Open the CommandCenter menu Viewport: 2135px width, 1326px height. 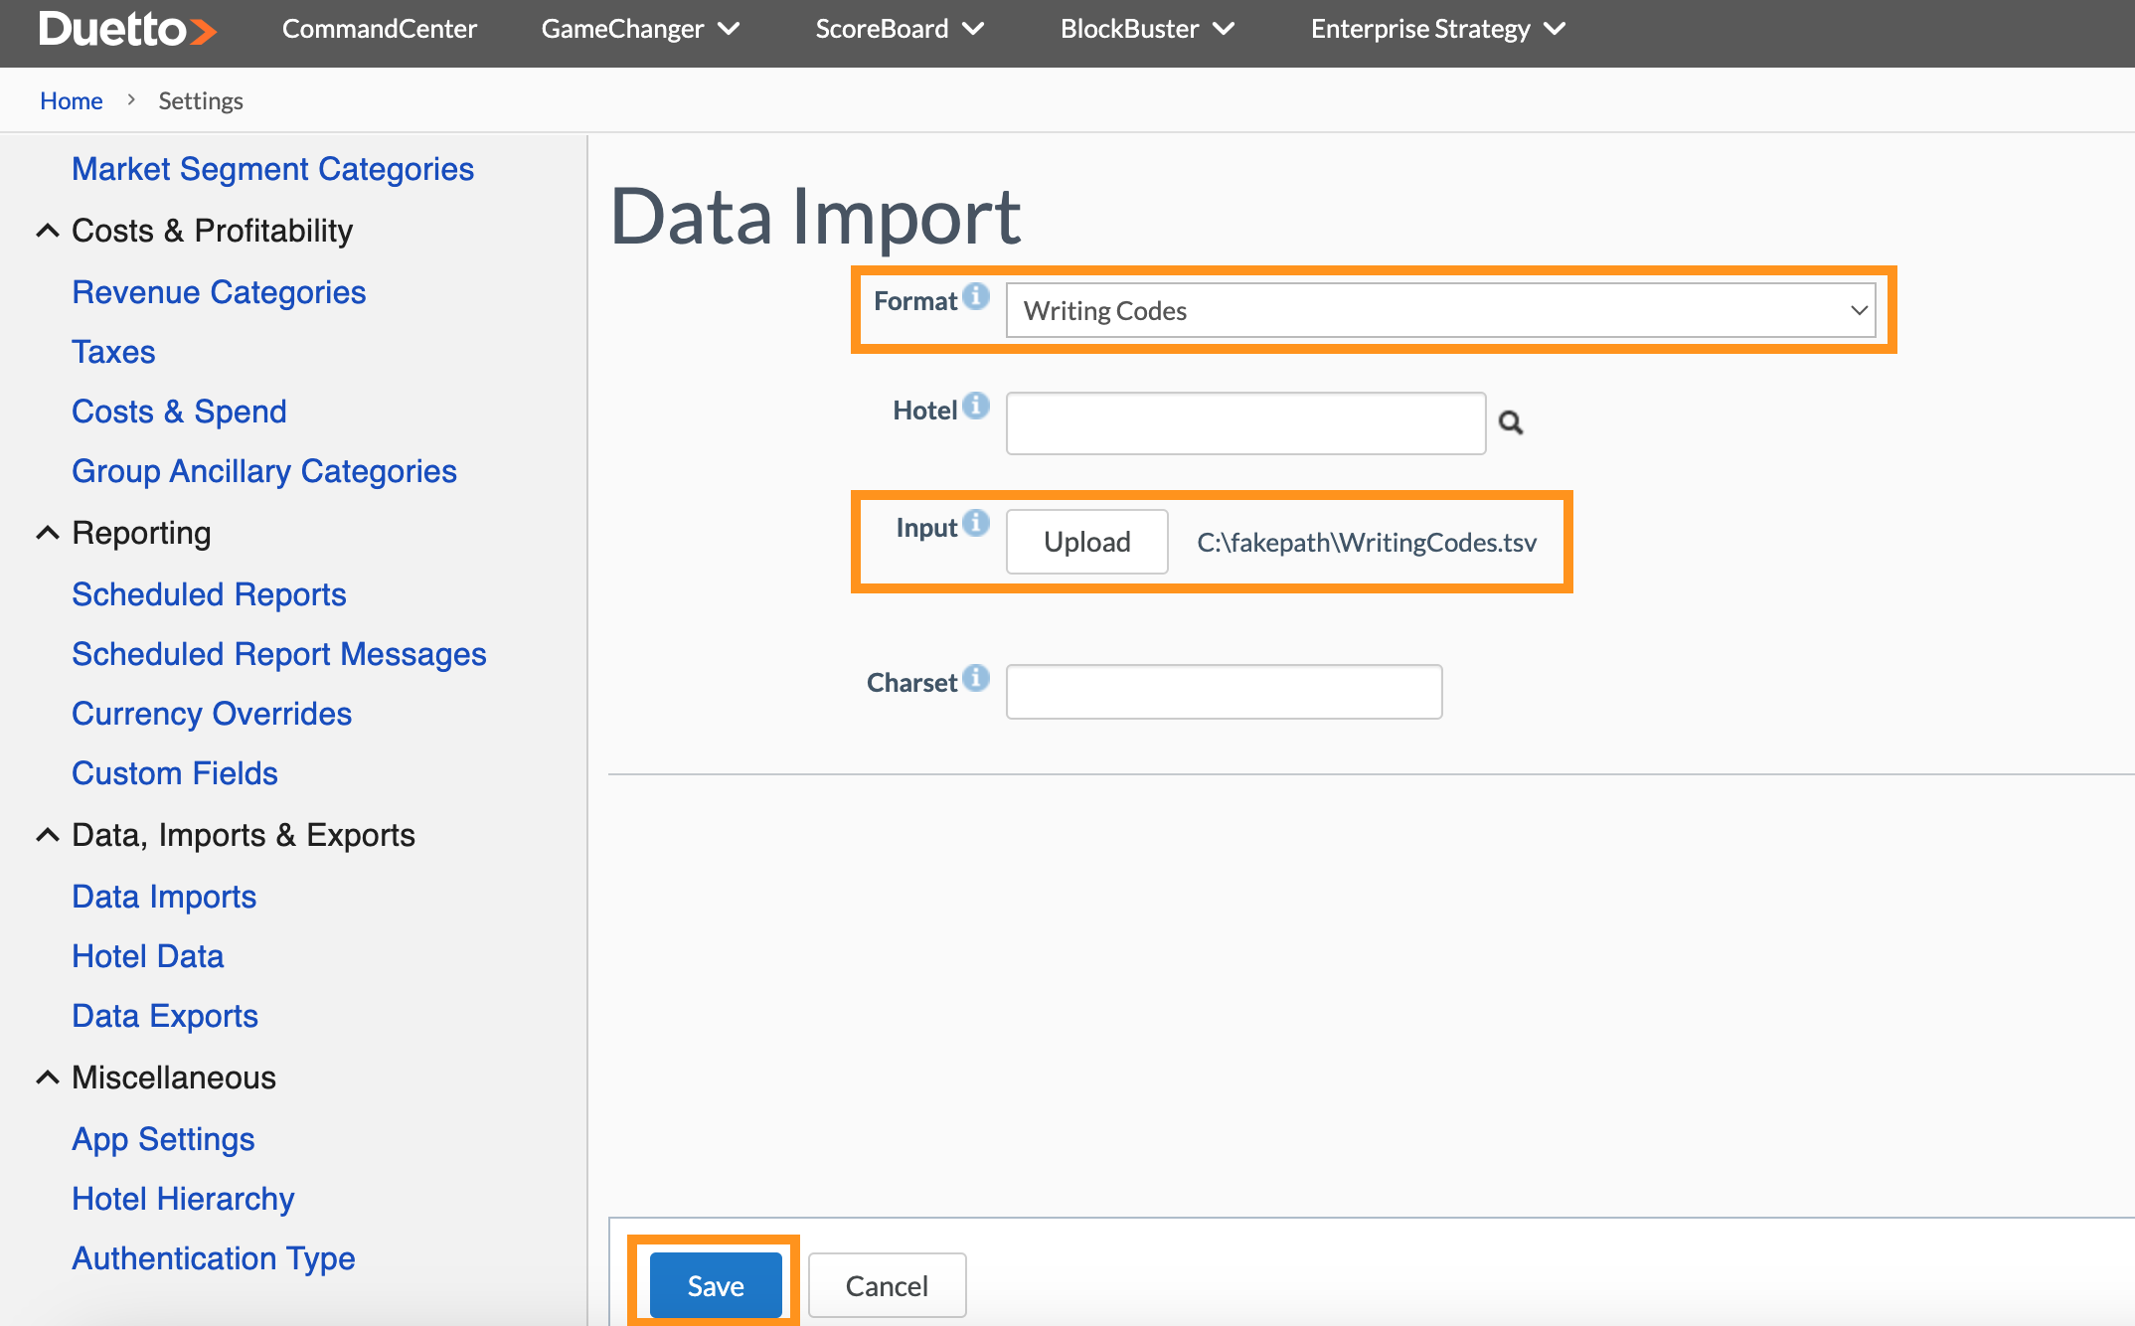click(379, 29)
